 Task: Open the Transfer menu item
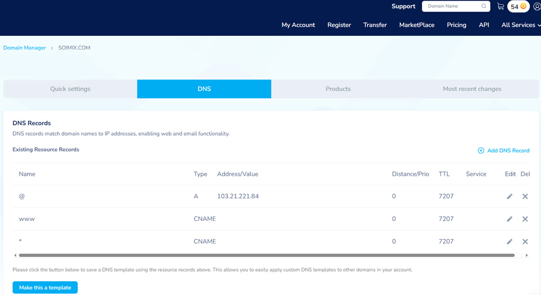pos(375,25)
